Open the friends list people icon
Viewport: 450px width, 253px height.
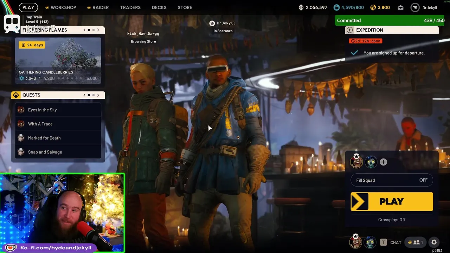[415, 242]
